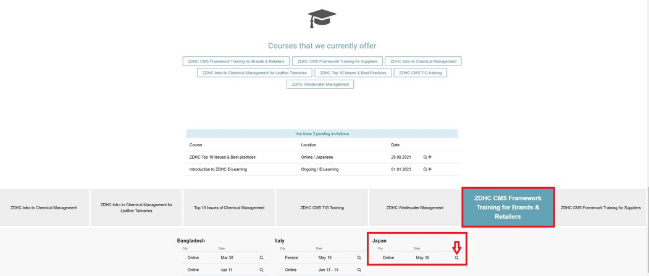Click Online / Japanese location cell

pos(317,157)
